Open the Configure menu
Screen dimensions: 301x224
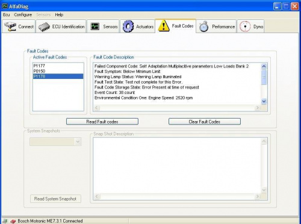(23, 15)
